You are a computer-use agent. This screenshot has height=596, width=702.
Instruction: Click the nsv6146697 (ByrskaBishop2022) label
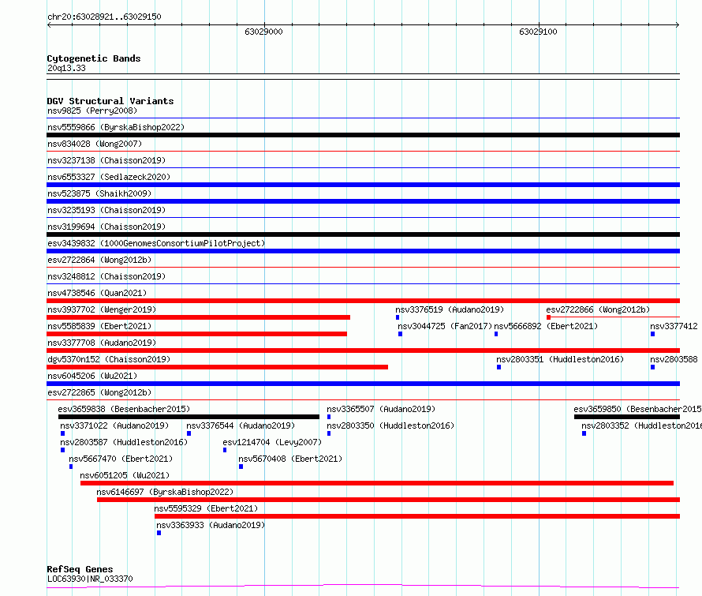pos(165,492)
